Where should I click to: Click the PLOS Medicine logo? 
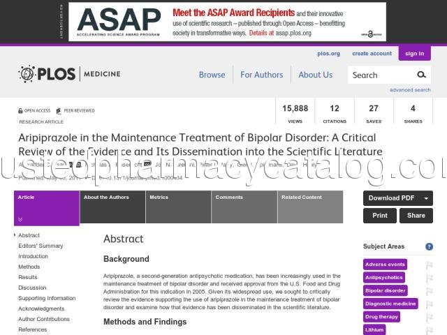click(69, 74)
